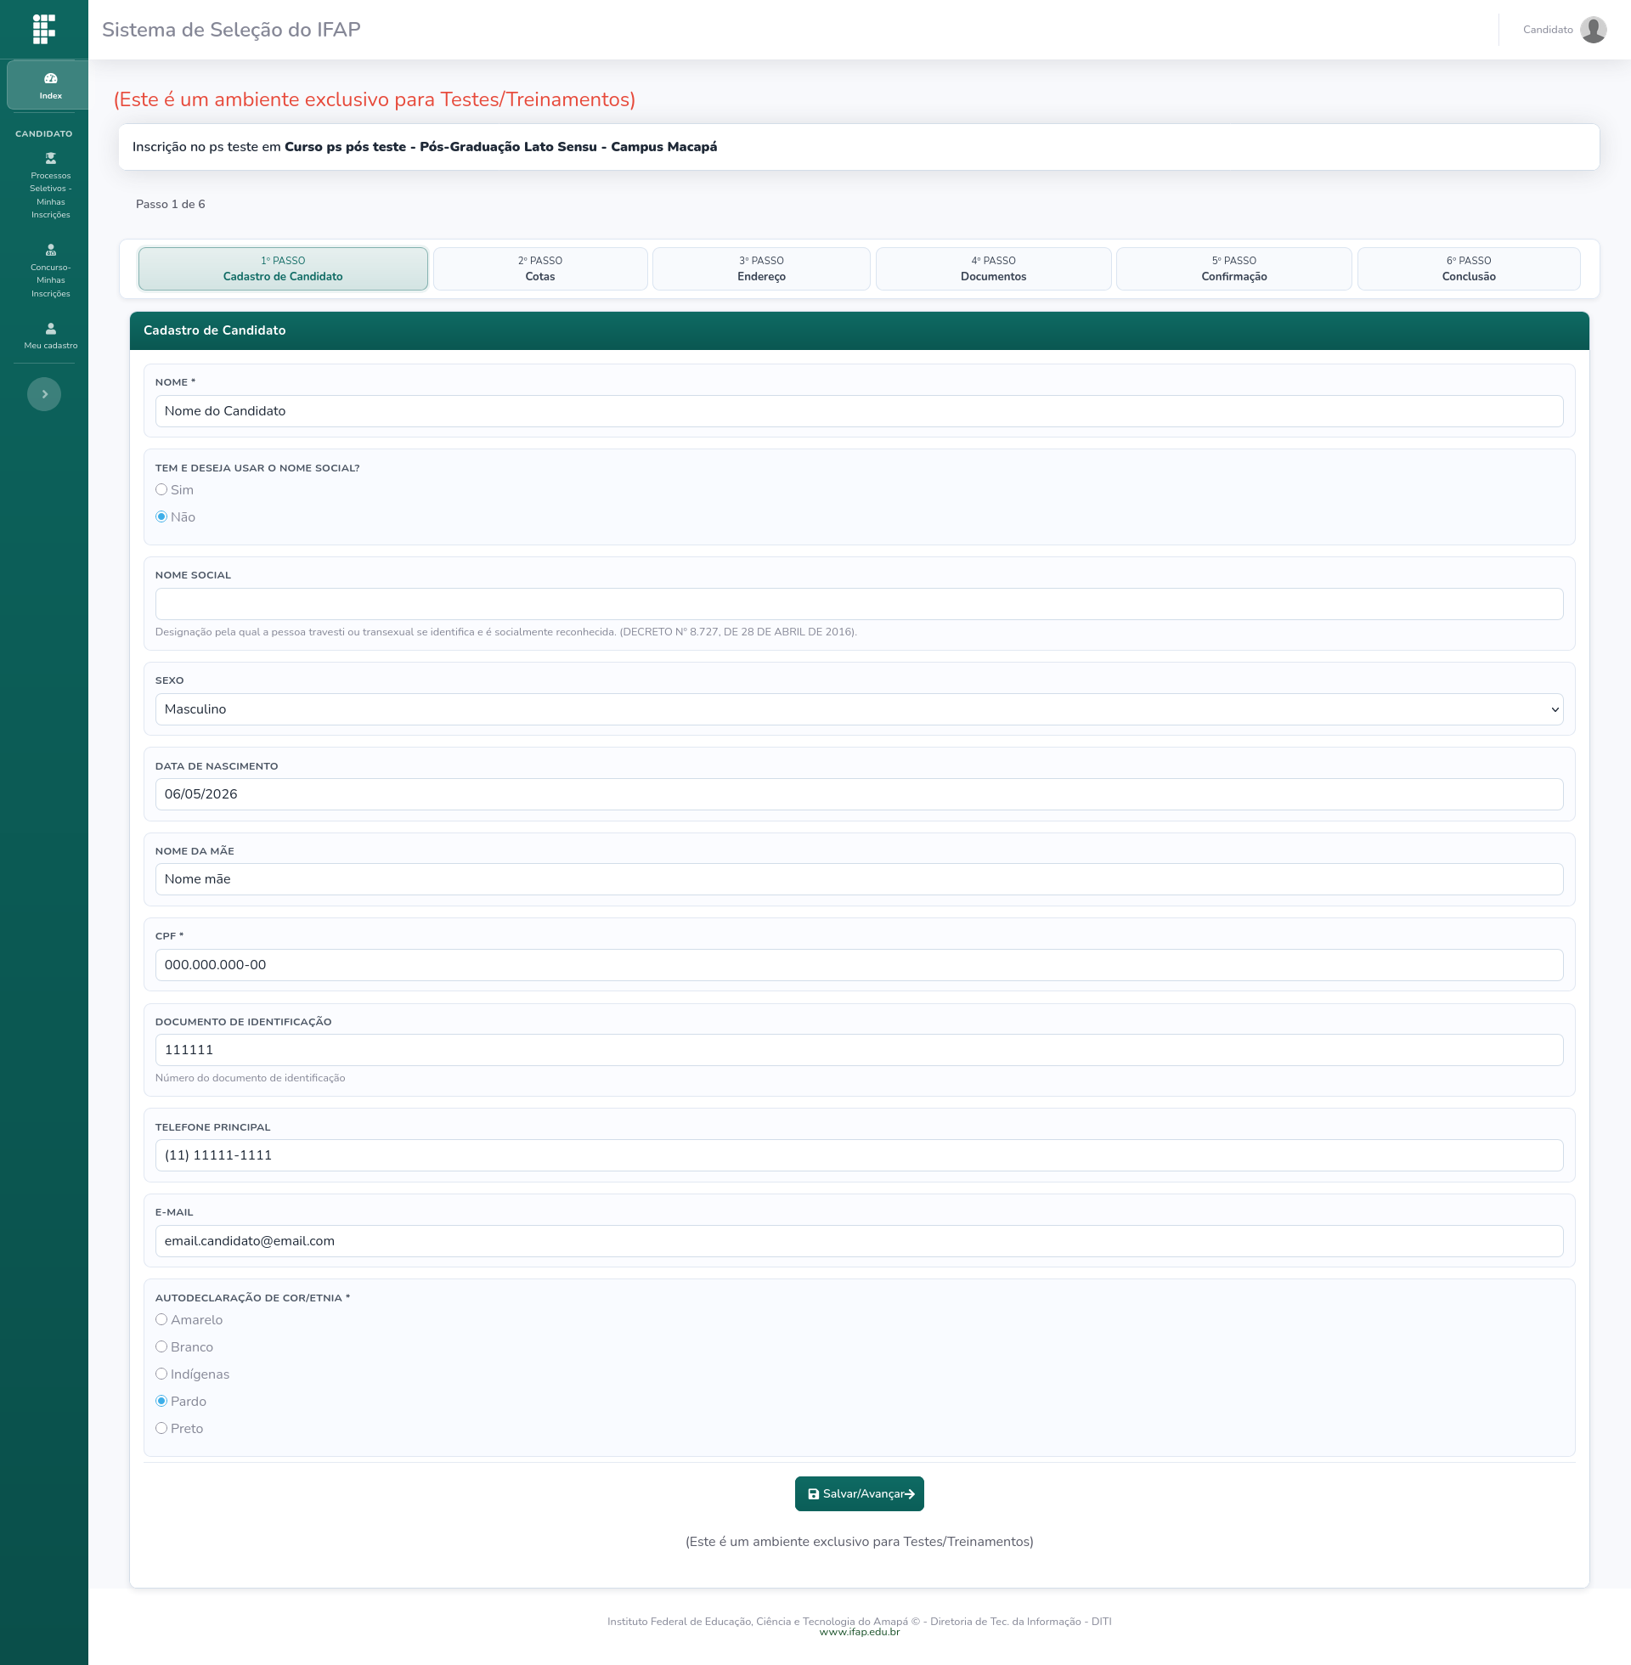Expand sidebar with chevron arrow button

(44, 394)
